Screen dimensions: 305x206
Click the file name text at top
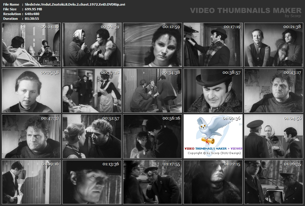(75, 4)
